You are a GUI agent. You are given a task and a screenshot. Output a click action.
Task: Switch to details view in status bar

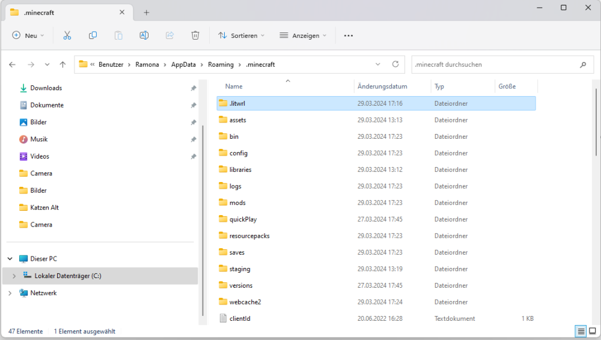[x=581, y=331]
